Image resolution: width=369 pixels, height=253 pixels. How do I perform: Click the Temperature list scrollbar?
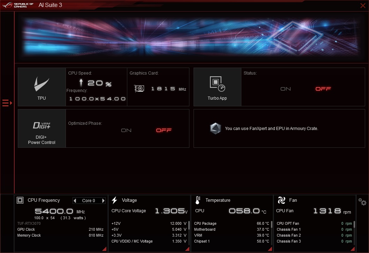tap(272, 224)
